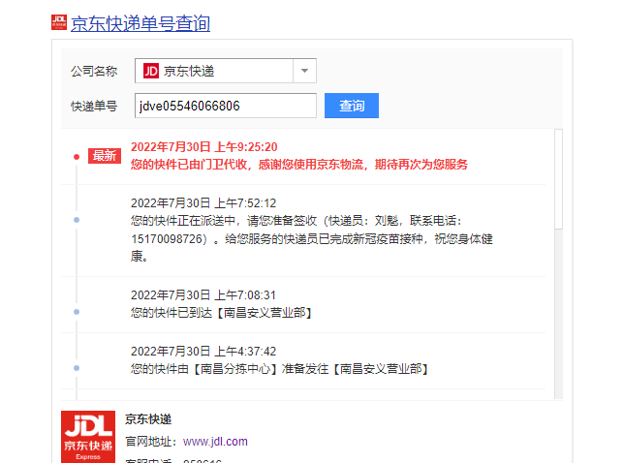This screenshot has width=624, height=463.
Task: Select the timestamp 2022年7月30日 上午9:25:20
Action: 203,147
